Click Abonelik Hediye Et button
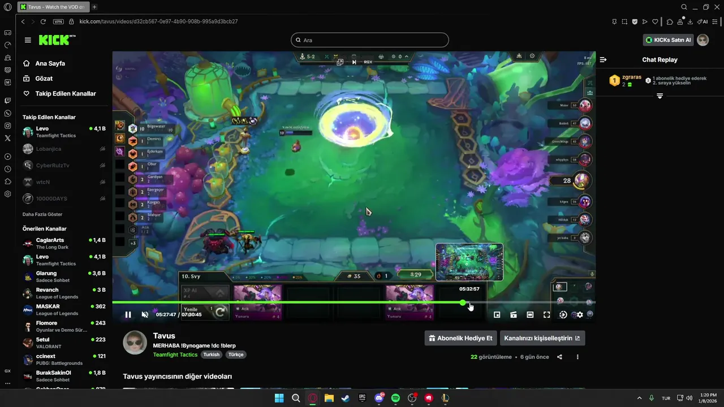Viewport: 724px width, 407px height. pyautogui.click(x=460, y=338)
